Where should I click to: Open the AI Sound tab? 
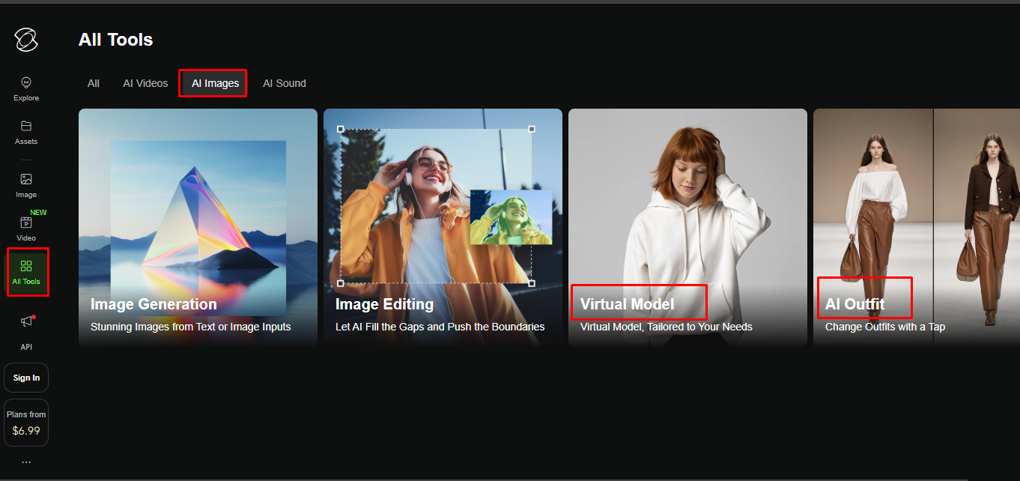click(x=285, y=83)
